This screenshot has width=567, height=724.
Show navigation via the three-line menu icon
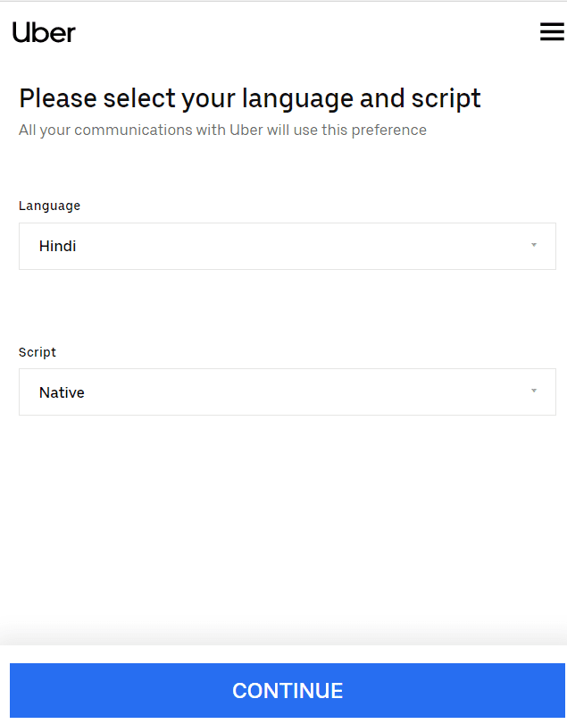point(552,32)
